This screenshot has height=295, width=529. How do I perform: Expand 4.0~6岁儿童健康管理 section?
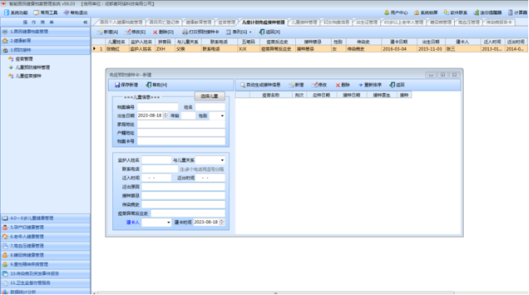click(45, 218)
